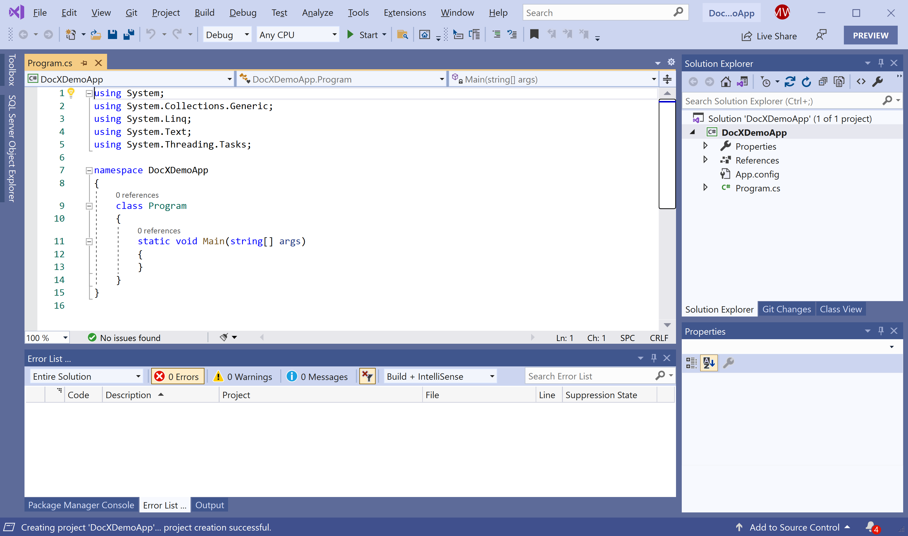Click Collapse All in Solution Explorer
The image size is (908, 536).
pos(823,82)
